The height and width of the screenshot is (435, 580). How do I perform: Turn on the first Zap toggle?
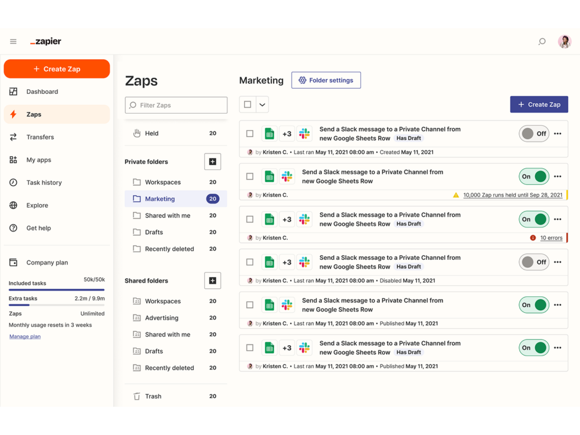534,133
